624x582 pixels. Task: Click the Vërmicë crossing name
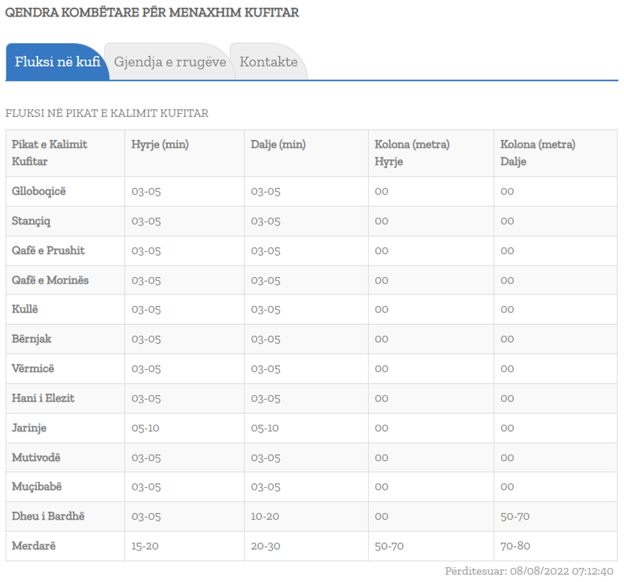[33, 369]
